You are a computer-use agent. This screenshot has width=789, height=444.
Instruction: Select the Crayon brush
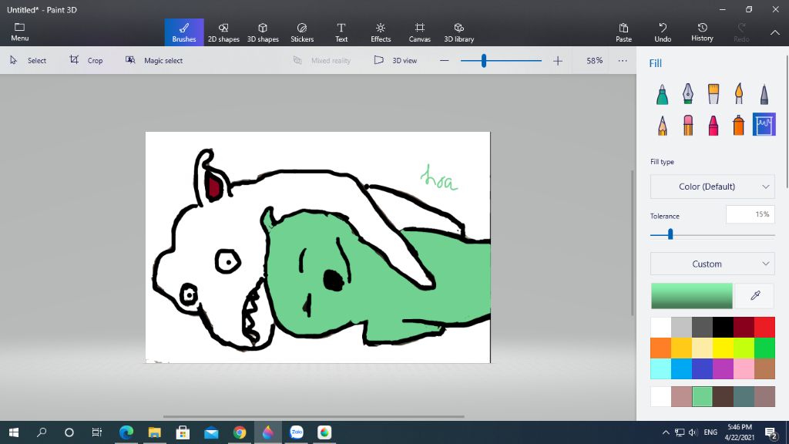click(713, 125)
